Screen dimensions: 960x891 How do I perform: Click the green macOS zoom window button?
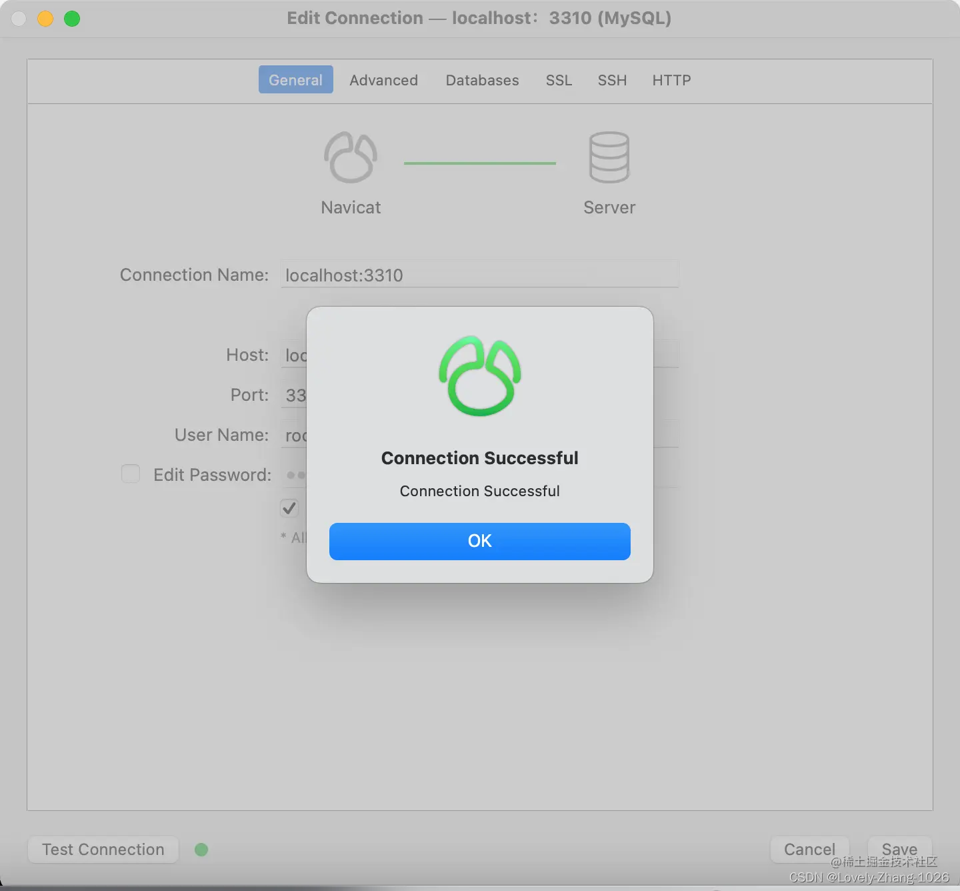coord(72,19)
